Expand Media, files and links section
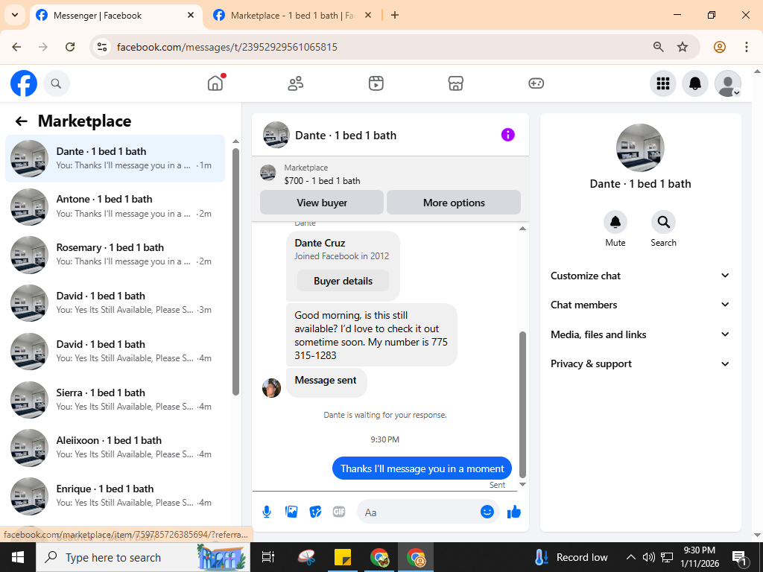 pyautogui.click(x=640, y=334)
